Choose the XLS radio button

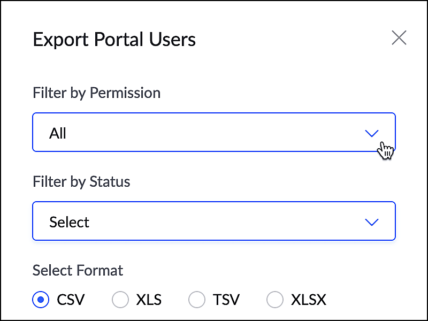click(120, 300)
